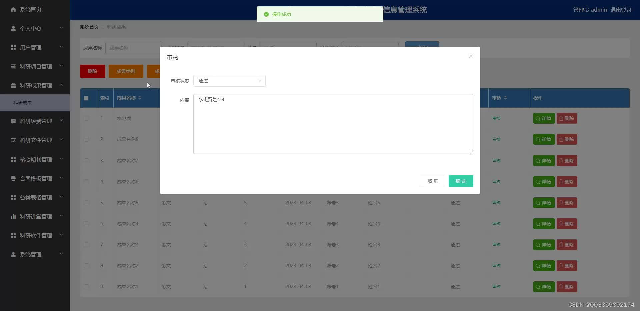Click the orange 成果类别 button
640x311 pixels.
126,71
